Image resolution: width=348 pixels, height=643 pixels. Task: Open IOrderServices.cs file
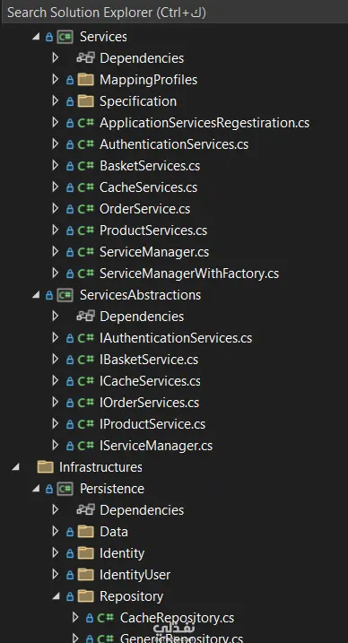[149, 403]
